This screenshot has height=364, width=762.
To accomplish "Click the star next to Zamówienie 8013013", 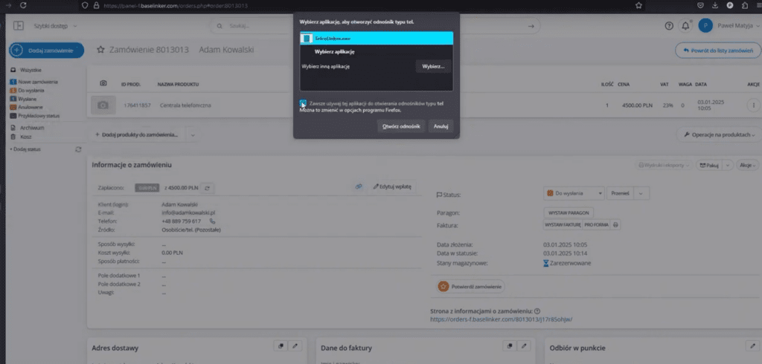I will coord(100,50).
